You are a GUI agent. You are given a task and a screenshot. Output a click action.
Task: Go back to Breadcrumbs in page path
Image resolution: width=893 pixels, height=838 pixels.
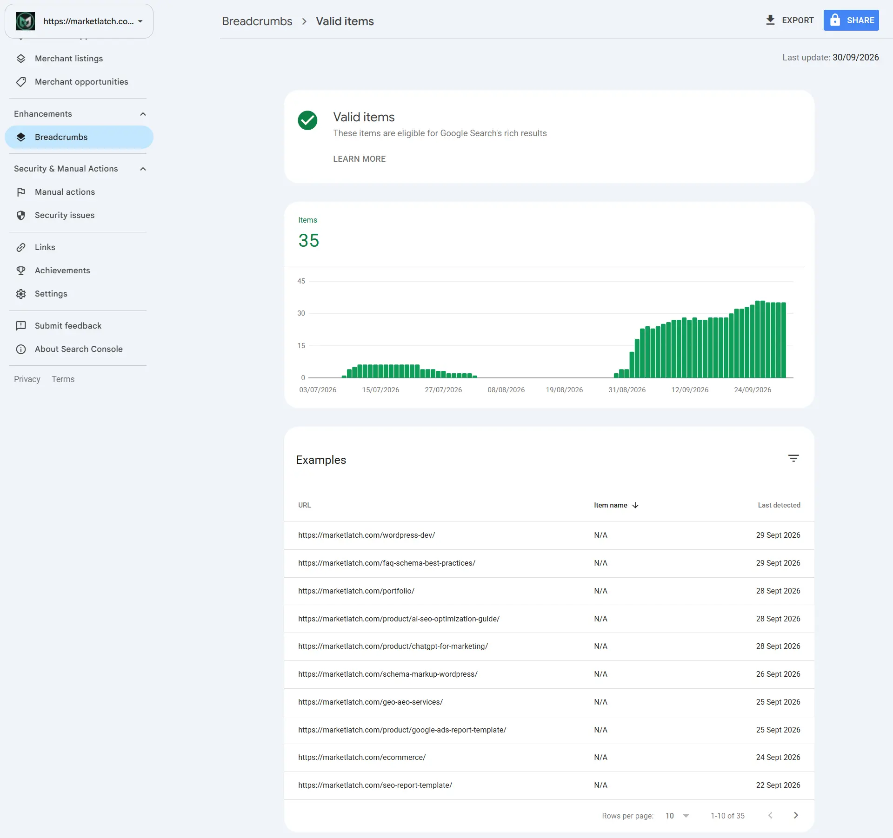257,21
